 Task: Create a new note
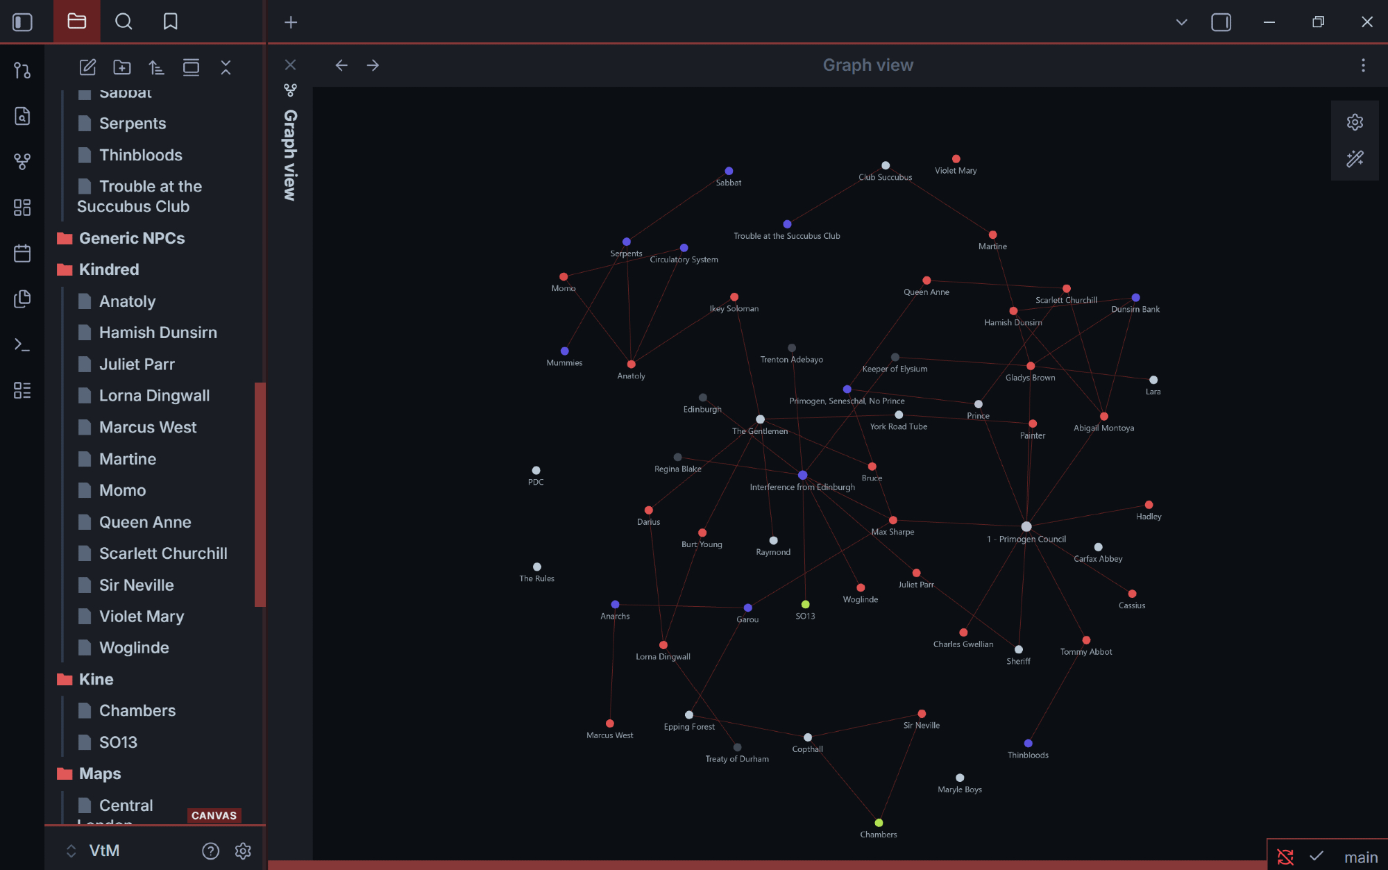(87, 67)
